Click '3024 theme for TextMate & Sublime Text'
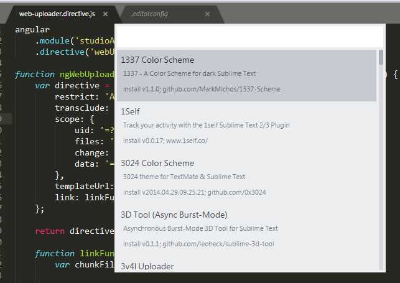The image size is (400, 283). (184, 177)
